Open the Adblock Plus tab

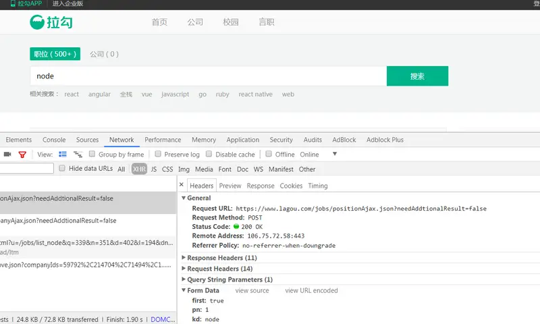click(x=385, y=140)
